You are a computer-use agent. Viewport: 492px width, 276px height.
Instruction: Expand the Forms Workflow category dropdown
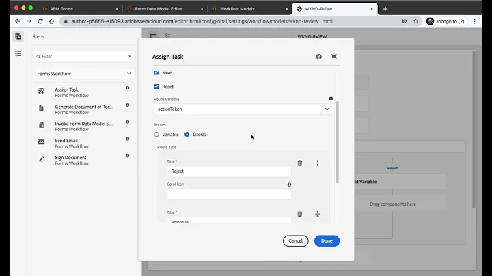[x=84, y=74]
